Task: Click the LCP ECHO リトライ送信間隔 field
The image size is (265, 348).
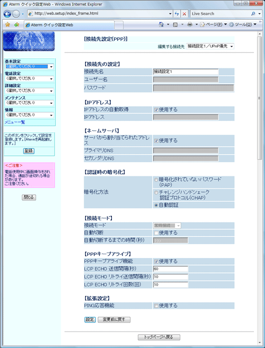Action: click(171, 276)
